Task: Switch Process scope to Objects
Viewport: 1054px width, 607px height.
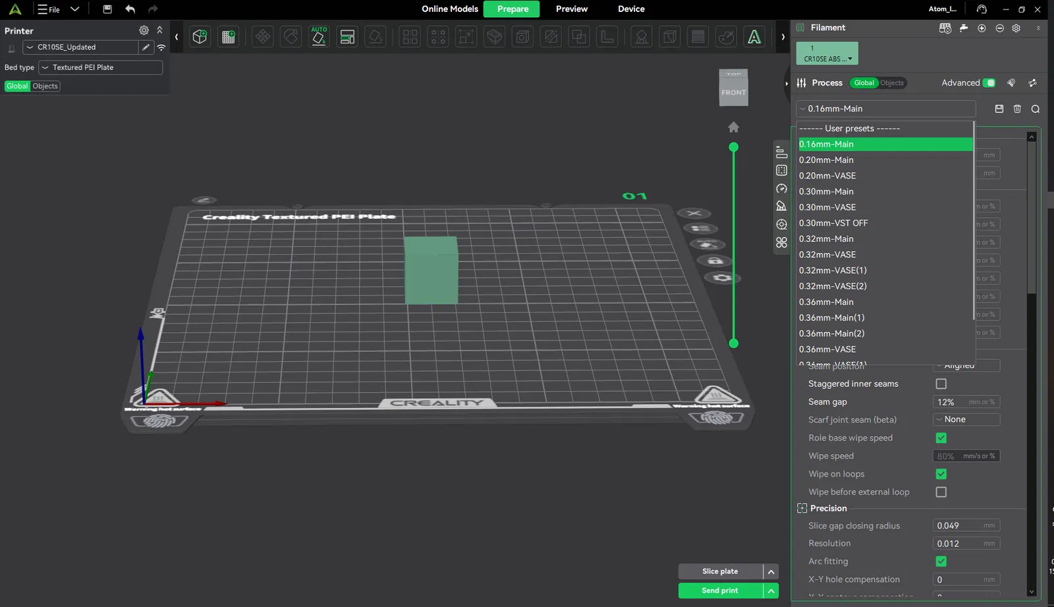Action: point(892,83)
